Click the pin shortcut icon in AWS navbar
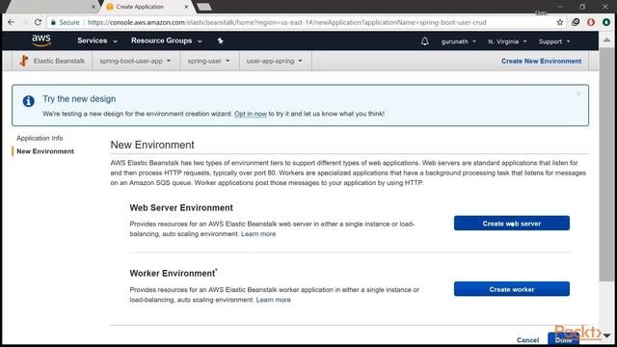This screenshot has height=347, width=617. click(221, 40)
